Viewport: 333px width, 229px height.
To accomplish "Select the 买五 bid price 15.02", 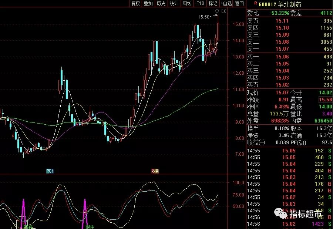I will (282, 85).
